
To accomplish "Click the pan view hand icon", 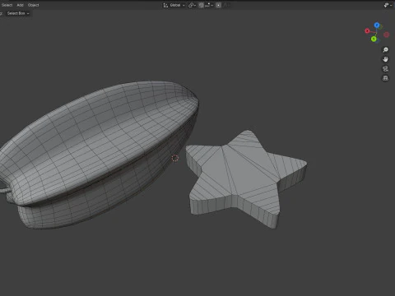I will 385,59.
